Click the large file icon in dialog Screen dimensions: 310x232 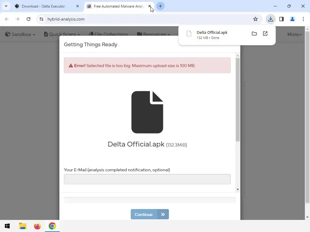147,112
